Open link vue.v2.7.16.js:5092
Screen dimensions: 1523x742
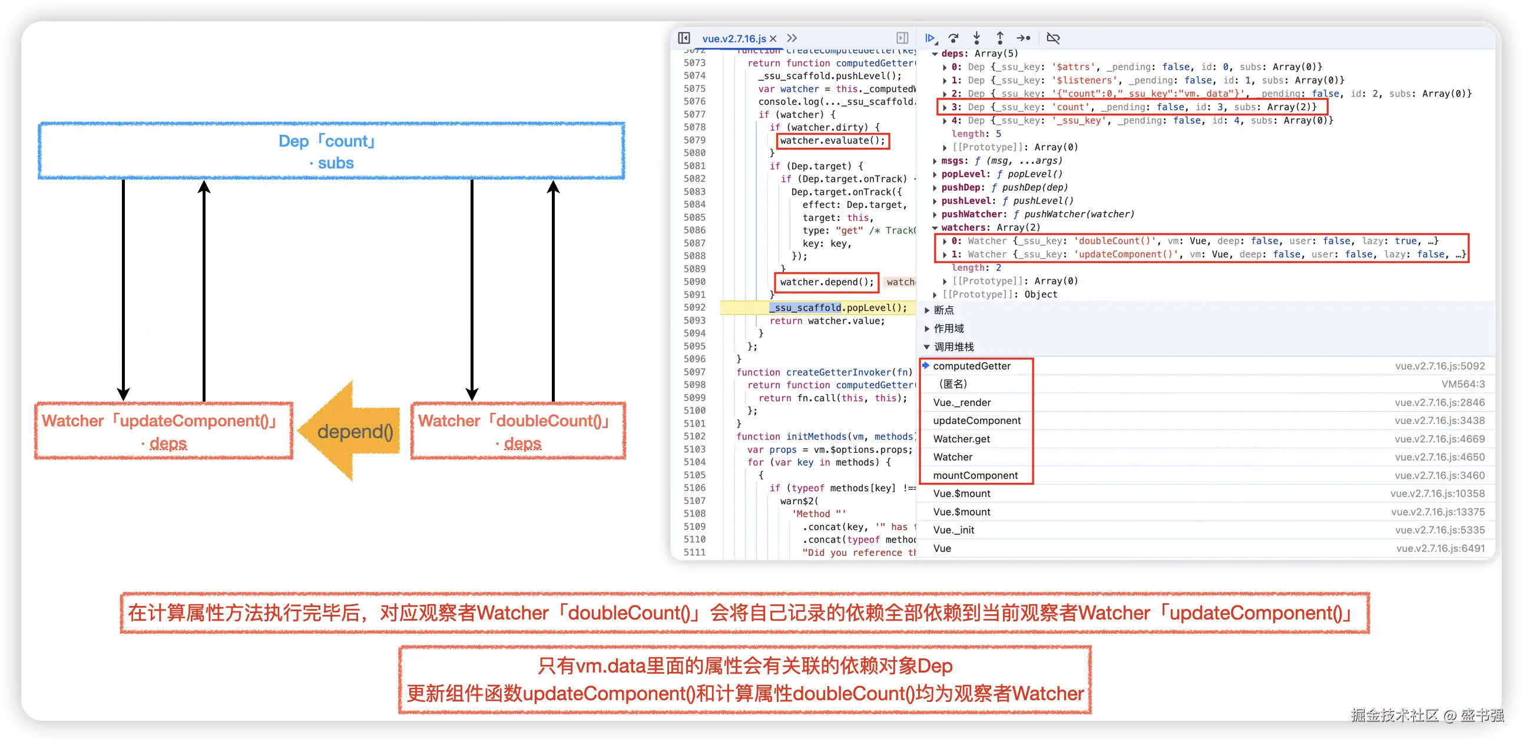1439,366
